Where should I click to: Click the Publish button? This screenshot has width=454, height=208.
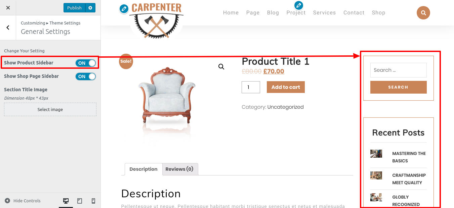(74, 8)
